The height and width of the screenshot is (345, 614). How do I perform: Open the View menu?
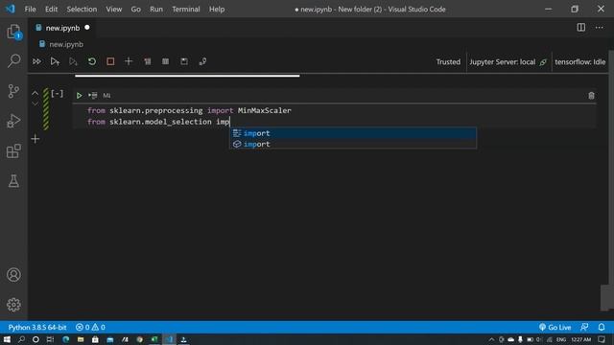point(113,9)
